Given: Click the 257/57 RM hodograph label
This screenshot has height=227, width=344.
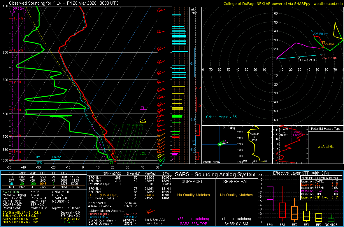Looking at the screenshot, I should tap(330, 58).
